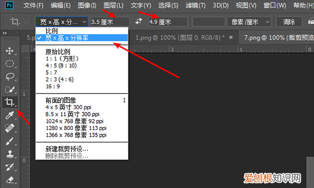Open the 视图(V) menu
The width and height of the screenshot is (314, 188).
(246, 5)
